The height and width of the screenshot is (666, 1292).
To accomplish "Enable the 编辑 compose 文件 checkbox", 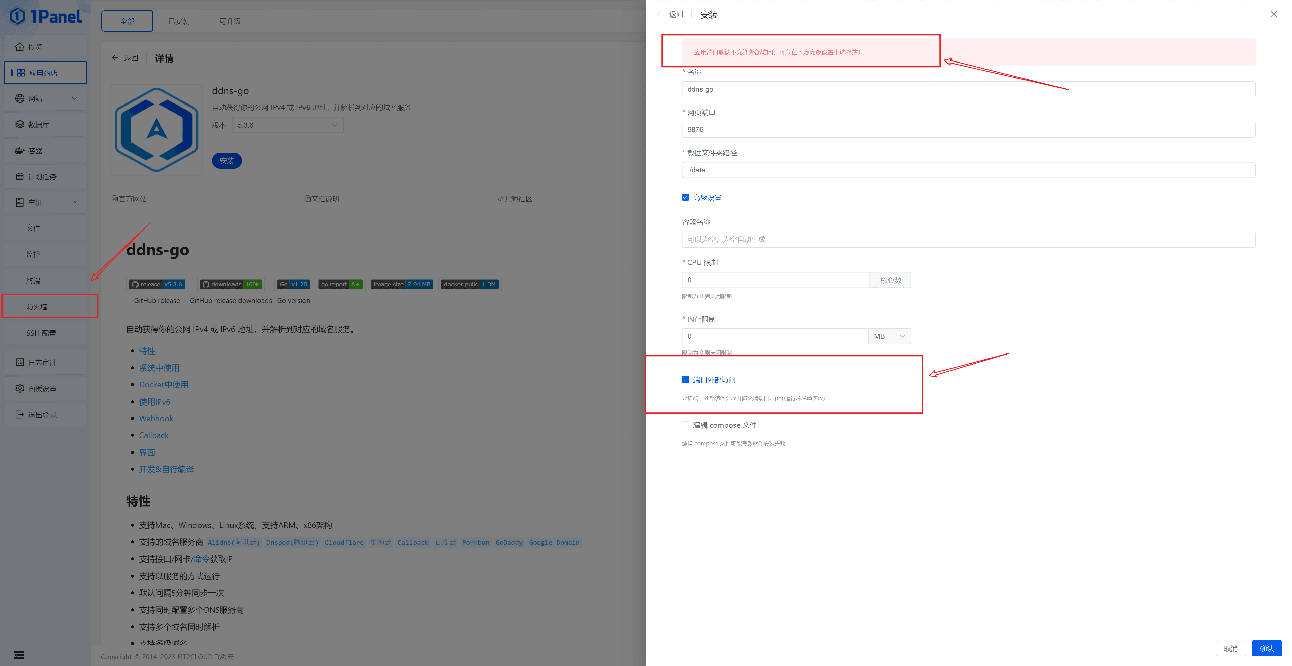I will click(685, 425).
